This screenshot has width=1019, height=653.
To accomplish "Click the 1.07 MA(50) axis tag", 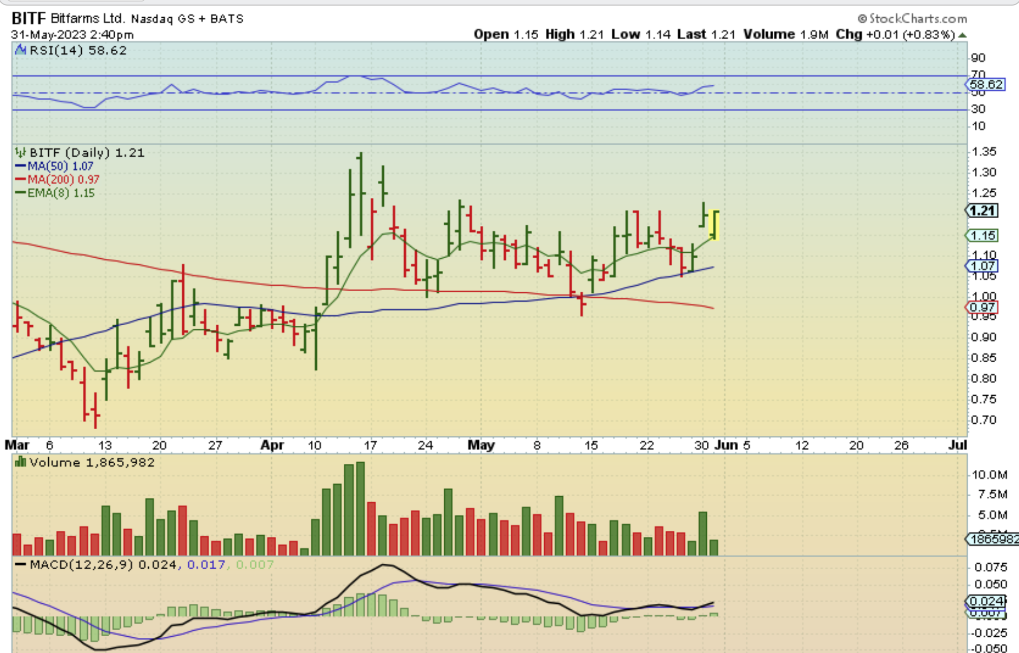I will [982, 266].
